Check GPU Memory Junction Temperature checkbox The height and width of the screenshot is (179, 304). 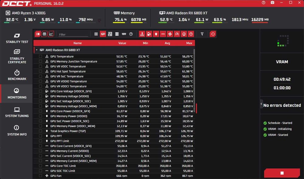(x=40, y=61)
